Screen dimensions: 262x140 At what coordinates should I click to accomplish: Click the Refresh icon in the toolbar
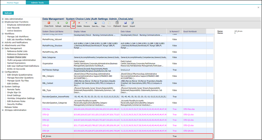click(58, 23)
